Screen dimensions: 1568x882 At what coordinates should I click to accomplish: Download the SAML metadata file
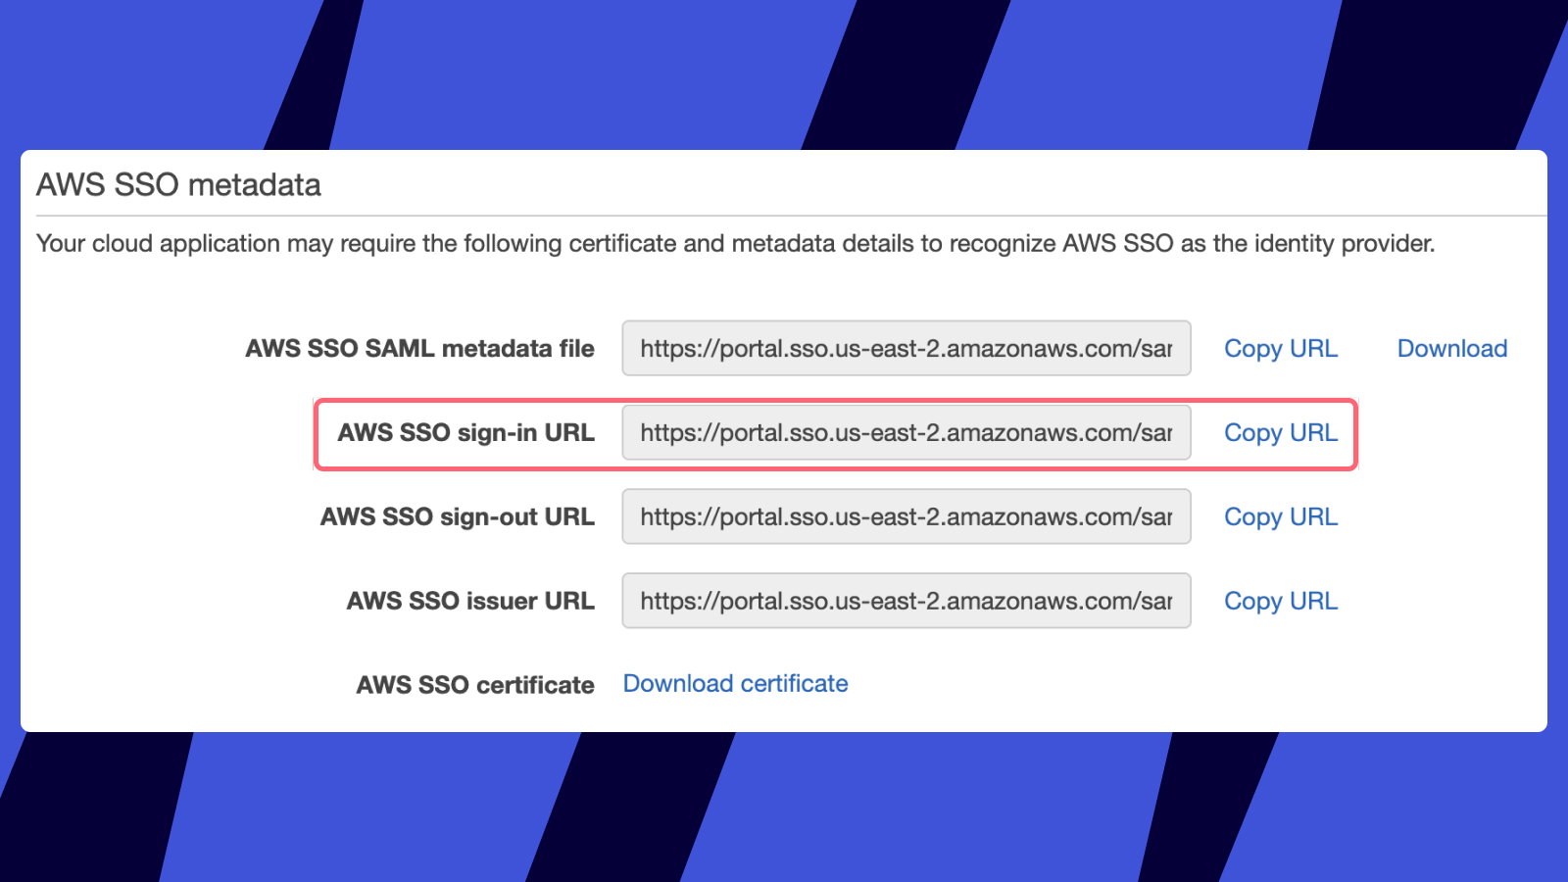click(1451, 349)
